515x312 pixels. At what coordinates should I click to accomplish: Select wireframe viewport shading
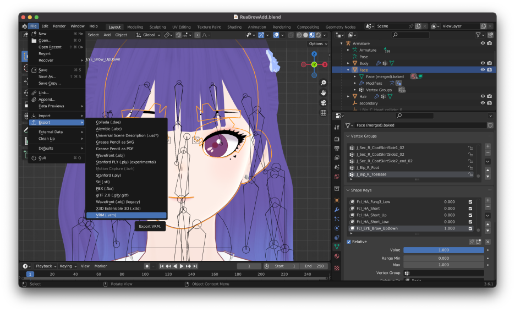point(299,35)
